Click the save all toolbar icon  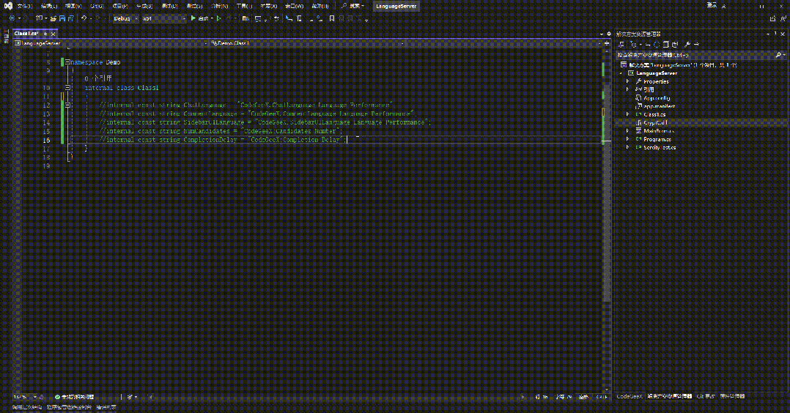70,18
